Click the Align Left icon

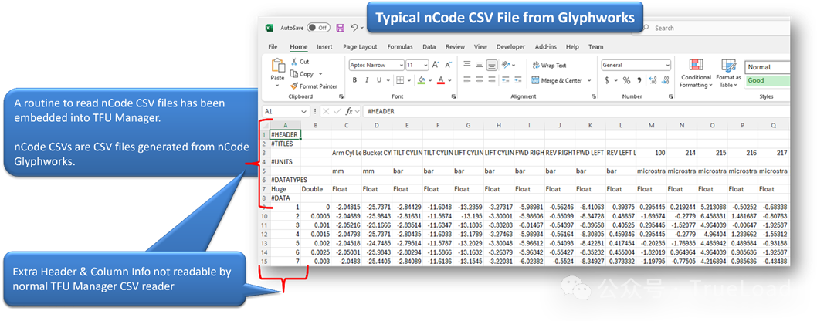point(467,80)
